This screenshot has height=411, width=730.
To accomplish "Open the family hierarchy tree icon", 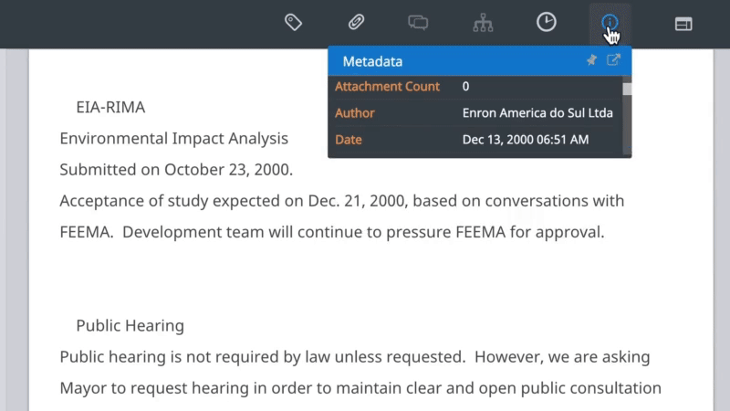I will [x=483, y=22].
